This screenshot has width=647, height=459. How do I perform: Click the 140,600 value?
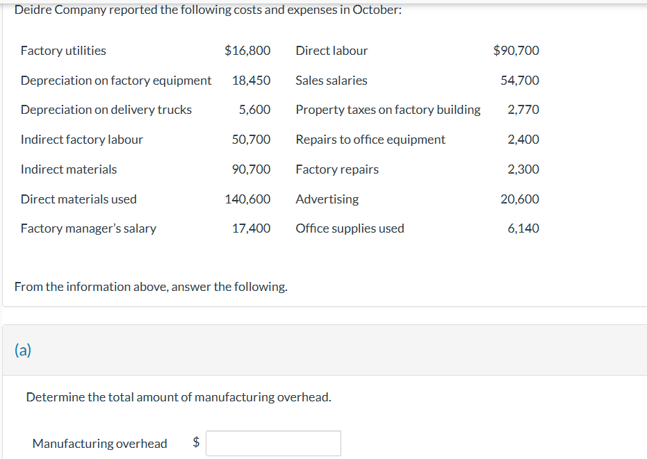point(247,199)
